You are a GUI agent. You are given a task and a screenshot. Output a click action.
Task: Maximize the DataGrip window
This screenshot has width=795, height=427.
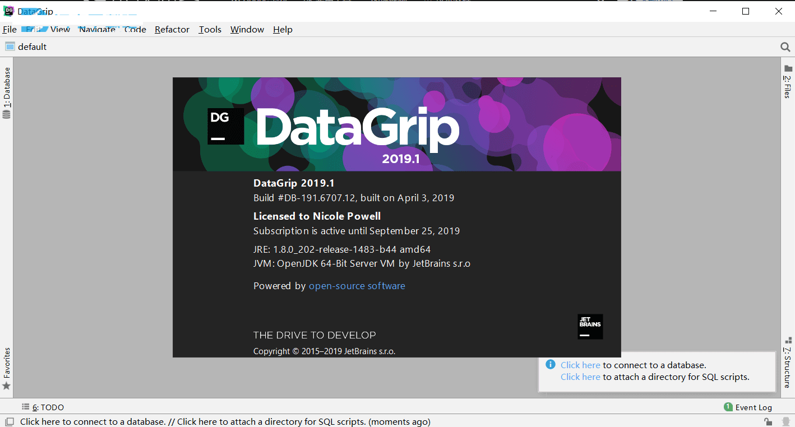tap(746, 11)
